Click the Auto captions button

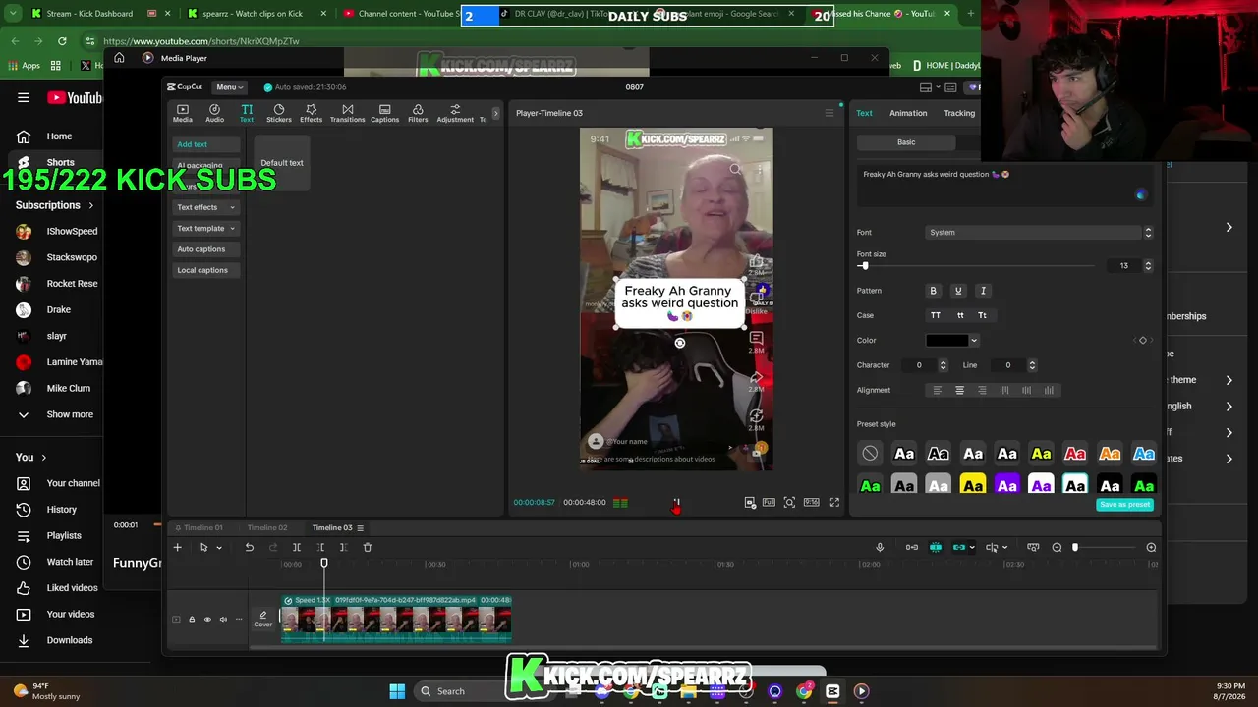(x=205, y=249)
